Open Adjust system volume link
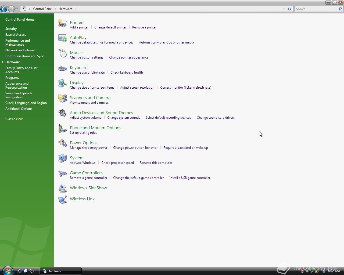 (x=85, y=118)
